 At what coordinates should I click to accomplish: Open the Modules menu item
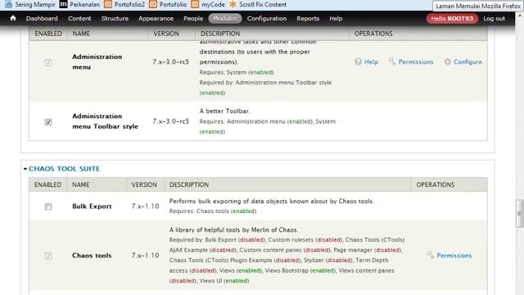tap(225, 18)
